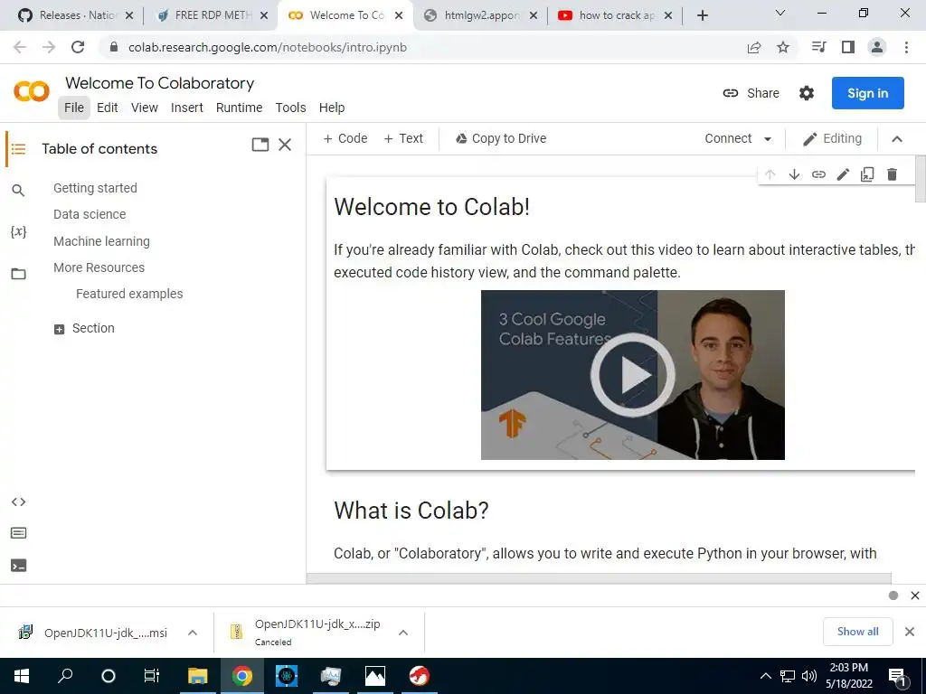Screen dimensions: 926x694
Task: Switch to the htmlgw2.appon tab
Action: tap(480, 15)
